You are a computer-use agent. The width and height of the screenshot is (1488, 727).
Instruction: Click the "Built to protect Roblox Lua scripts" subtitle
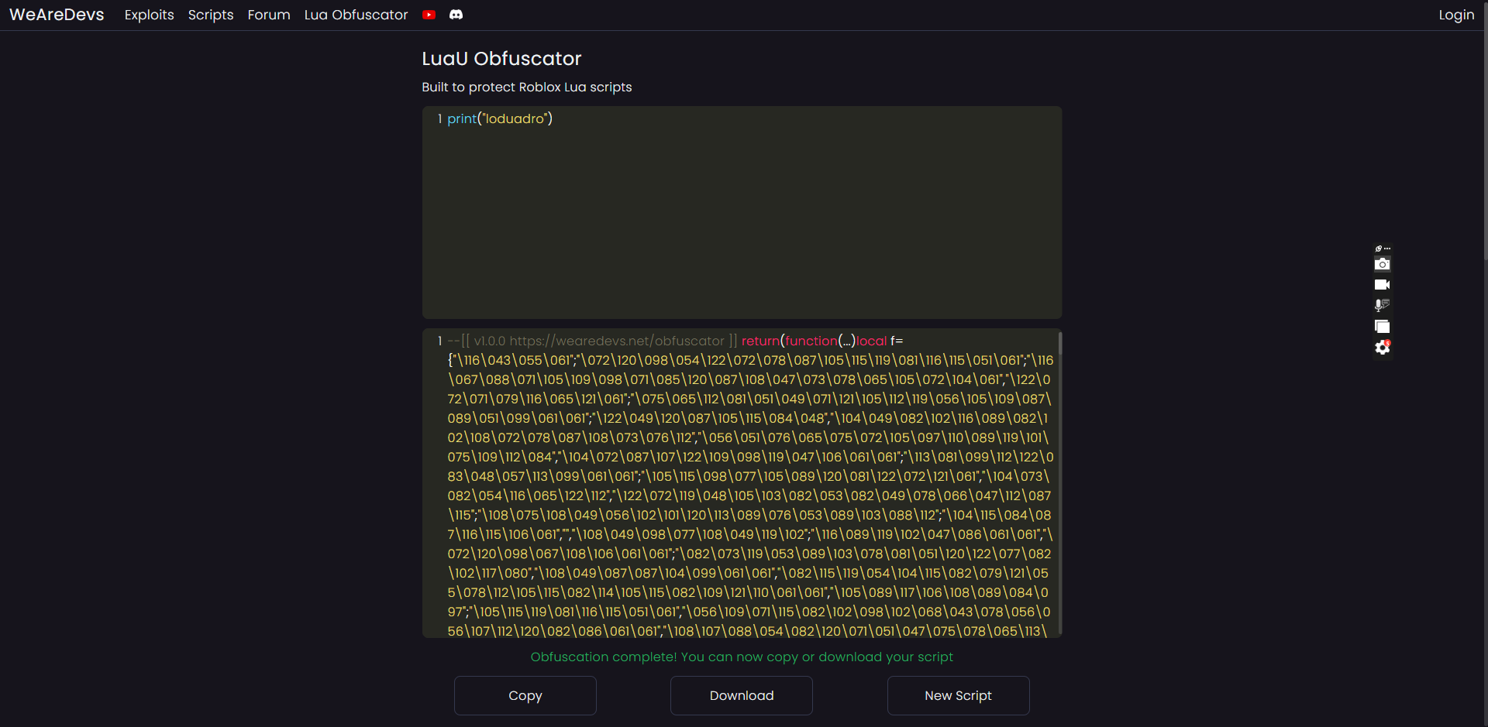coord(527,87)
